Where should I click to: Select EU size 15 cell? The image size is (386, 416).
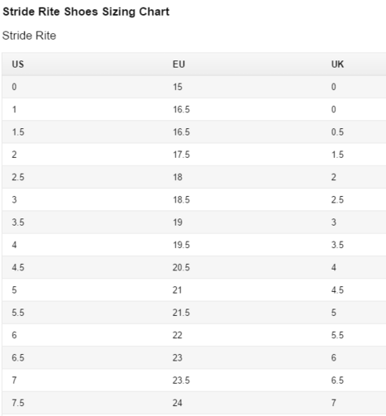click(x=178, y=87)
